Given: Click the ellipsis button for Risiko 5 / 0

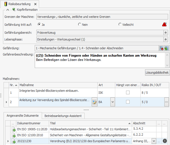Looking at the screenshot, I should point(166,102).
